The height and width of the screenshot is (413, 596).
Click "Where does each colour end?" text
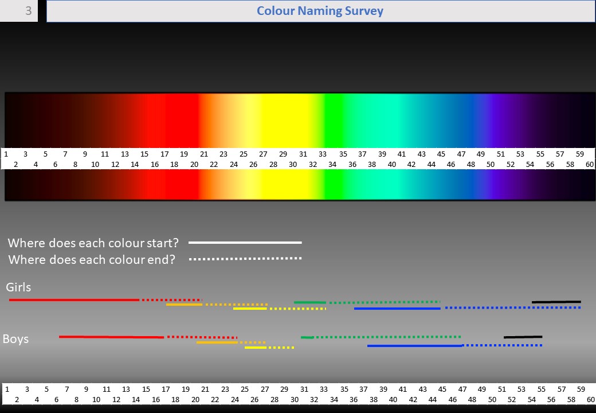pos(92,260)
